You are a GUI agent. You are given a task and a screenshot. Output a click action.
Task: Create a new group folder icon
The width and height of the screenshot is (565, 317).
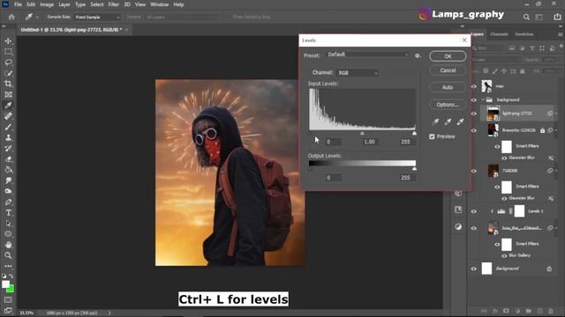(528, 311)
